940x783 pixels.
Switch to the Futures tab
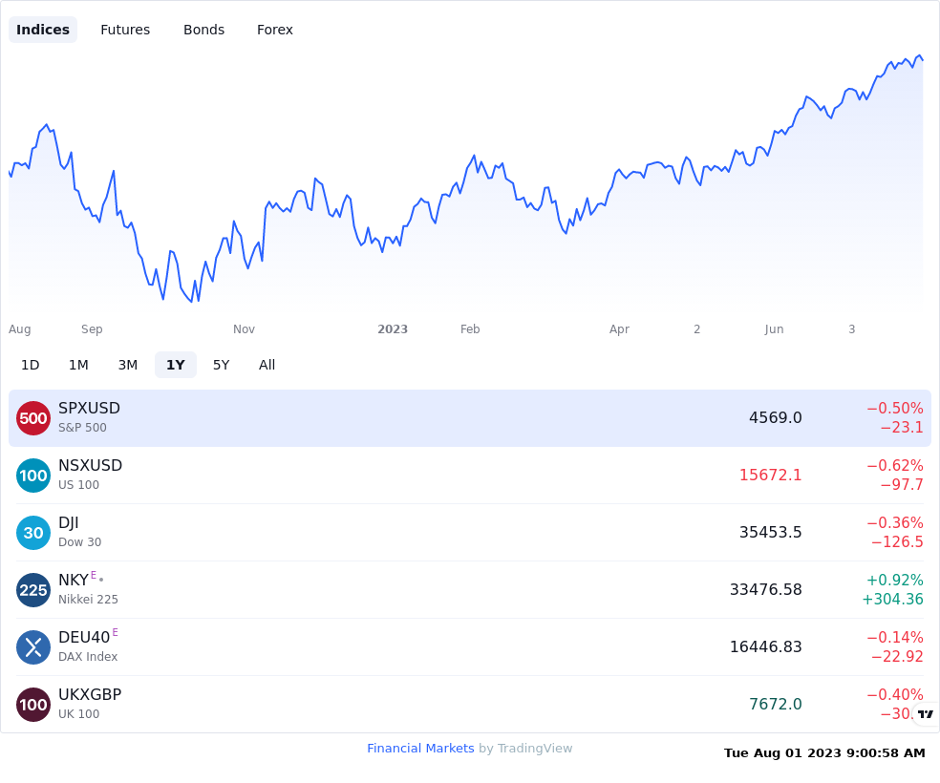[x=125, y=30]
